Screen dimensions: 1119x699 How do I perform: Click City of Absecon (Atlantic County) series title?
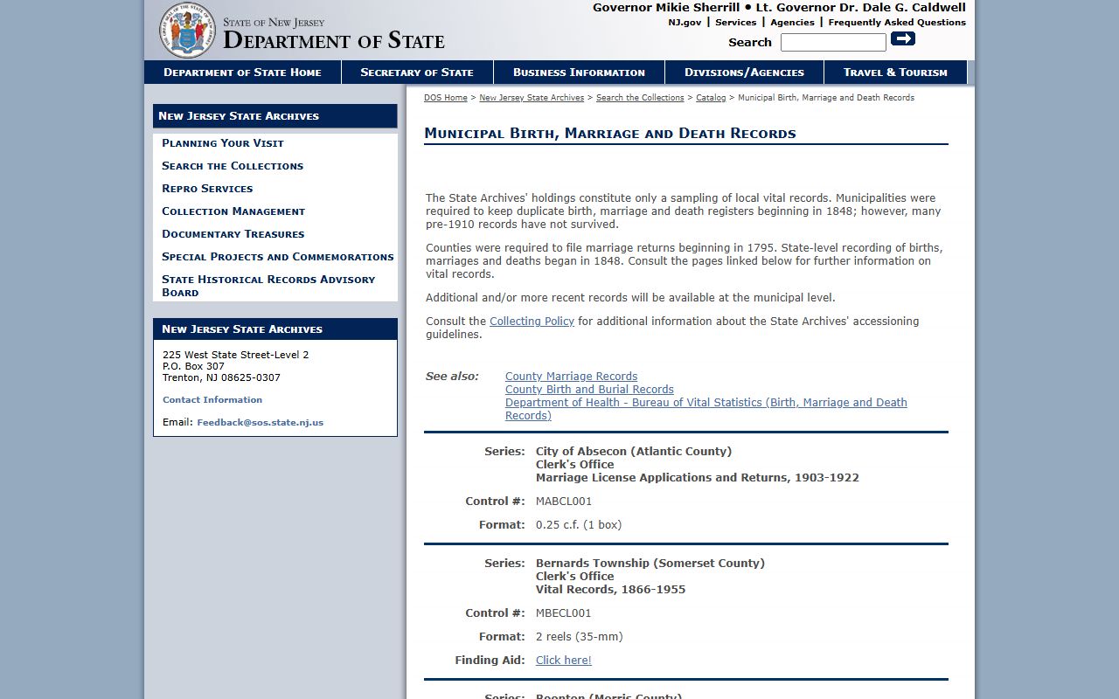point(634,452)
